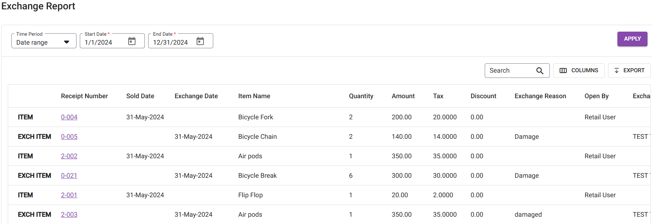Viewport: 652px width, 224px height.
Task: Open receipt 0-004 link
Action: pyautogui.click(x=69, y=117)
